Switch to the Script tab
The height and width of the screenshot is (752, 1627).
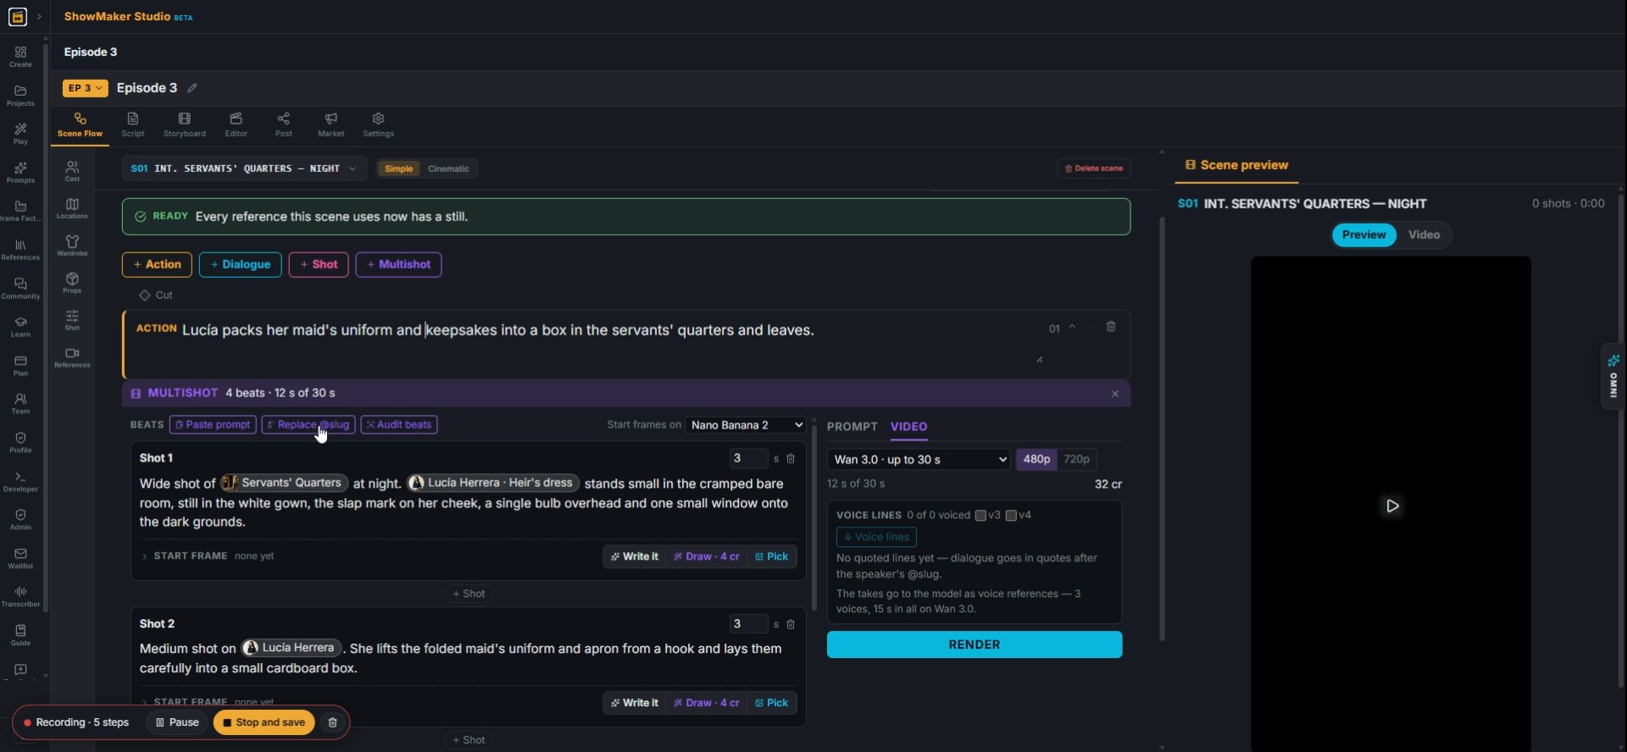pos(133,124)
